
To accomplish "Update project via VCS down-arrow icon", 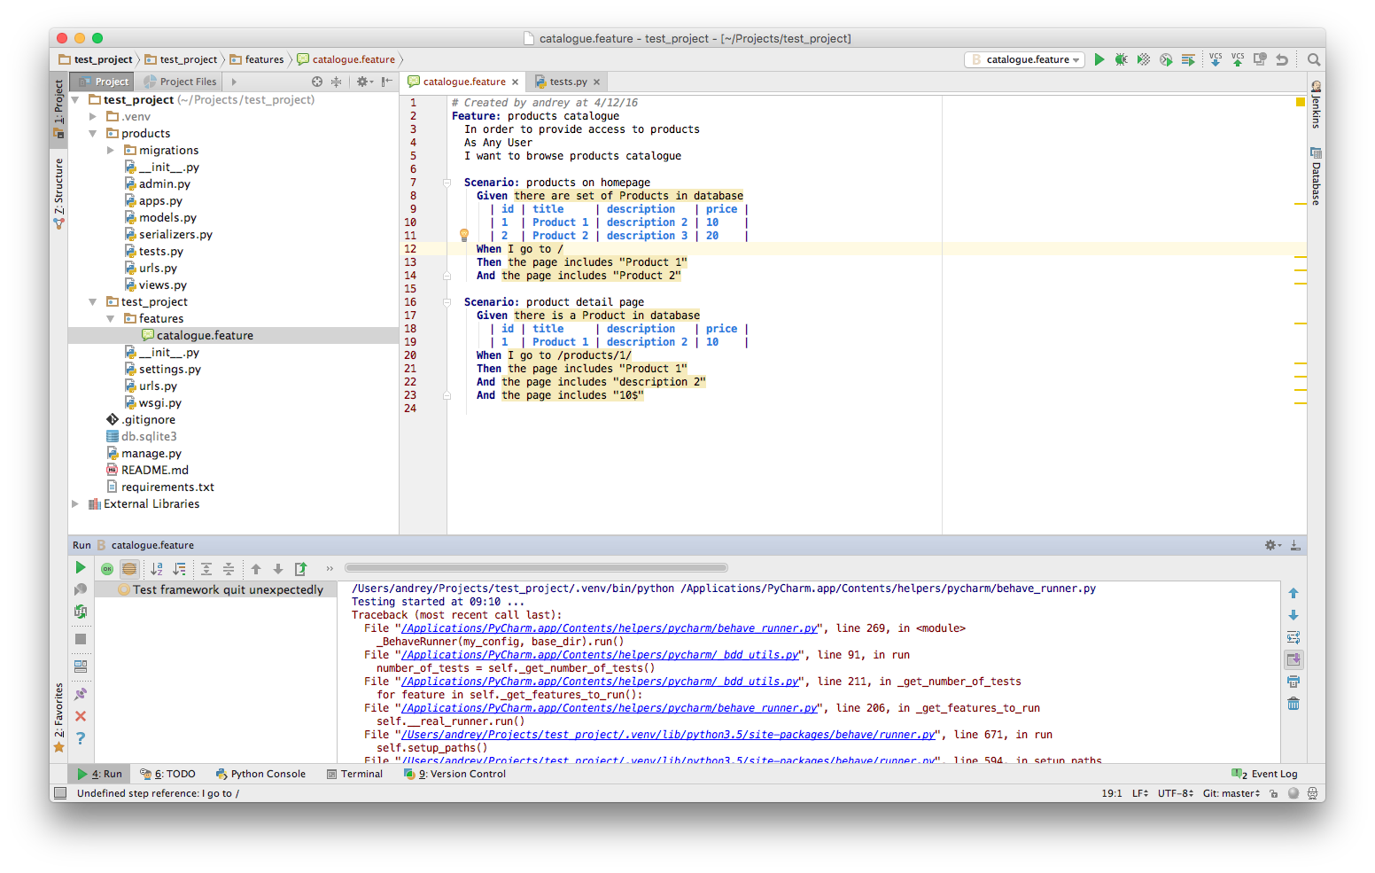I will (1215, 59).
